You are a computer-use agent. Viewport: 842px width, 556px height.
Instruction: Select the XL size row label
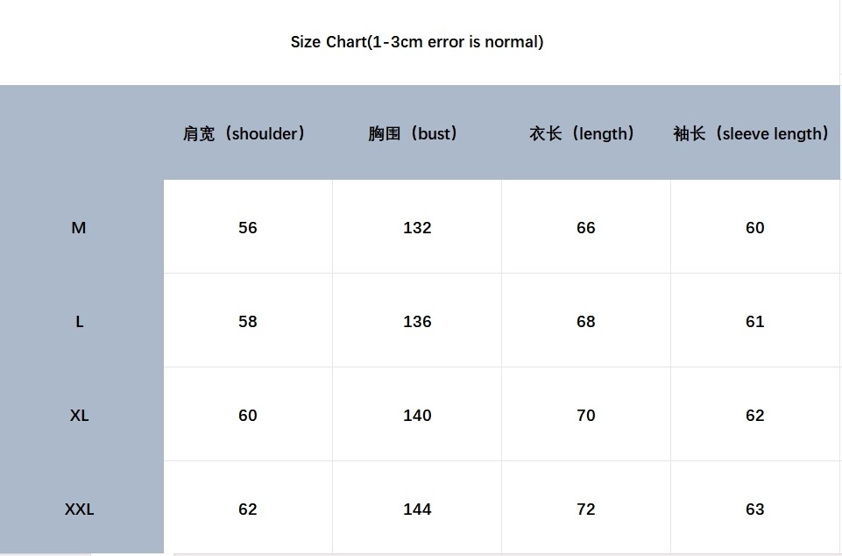point(79,416)
